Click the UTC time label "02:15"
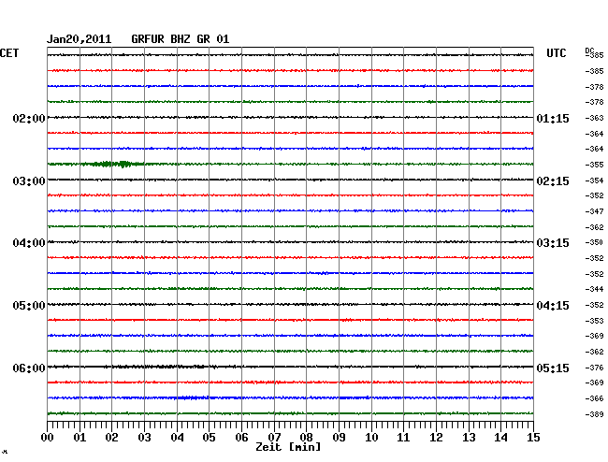The width and height of the screenshot is (608, 462). point(553,181)
